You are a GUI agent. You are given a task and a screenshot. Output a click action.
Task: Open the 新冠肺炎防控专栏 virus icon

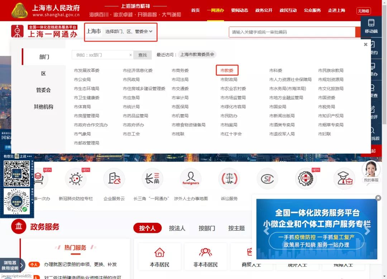[x=76, y=179]
